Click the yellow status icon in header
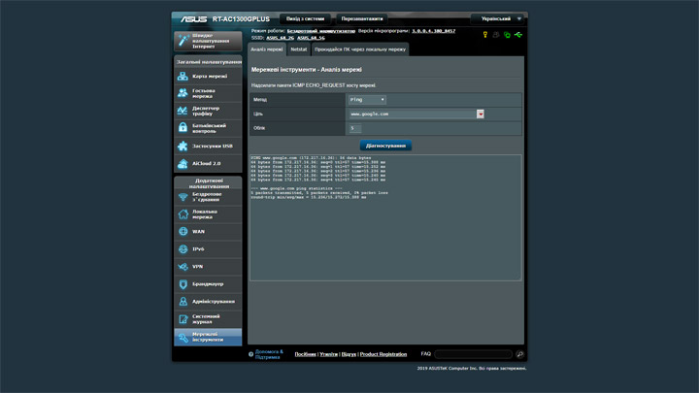This screenshot has width=699, height=393. (x=485, y=35)
